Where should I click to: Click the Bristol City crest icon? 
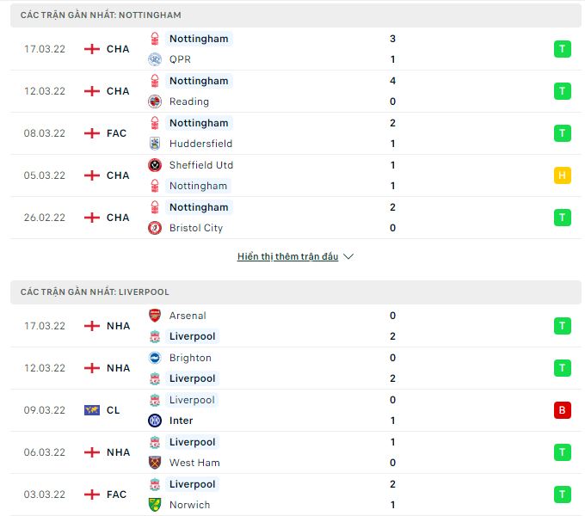pos(155,228)
